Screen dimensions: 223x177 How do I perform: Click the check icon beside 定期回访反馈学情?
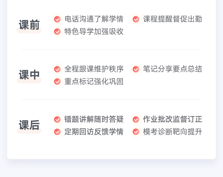(x=57, y=132)
